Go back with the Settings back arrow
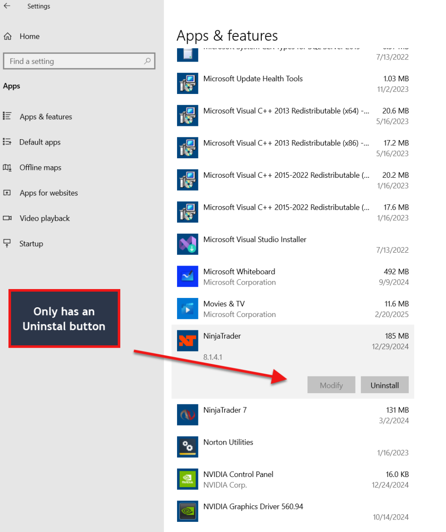 click(7, 6)
